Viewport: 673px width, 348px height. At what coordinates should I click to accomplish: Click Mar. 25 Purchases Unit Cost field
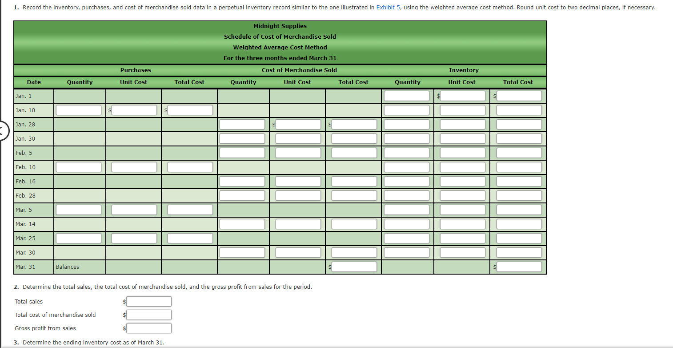point(134,238)
